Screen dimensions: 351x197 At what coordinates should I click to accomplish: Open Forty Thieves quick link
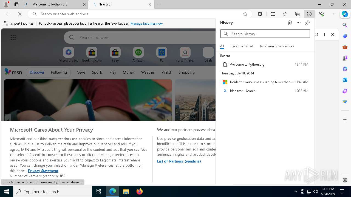[185, 55]
